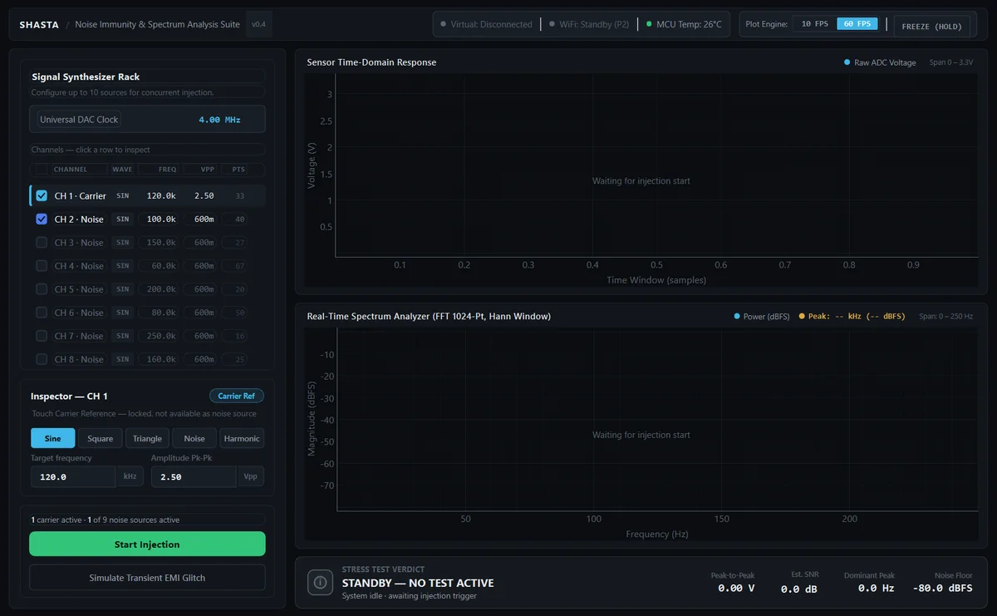Activate the CH 5 · Noise checkbox

click(42, 289)
